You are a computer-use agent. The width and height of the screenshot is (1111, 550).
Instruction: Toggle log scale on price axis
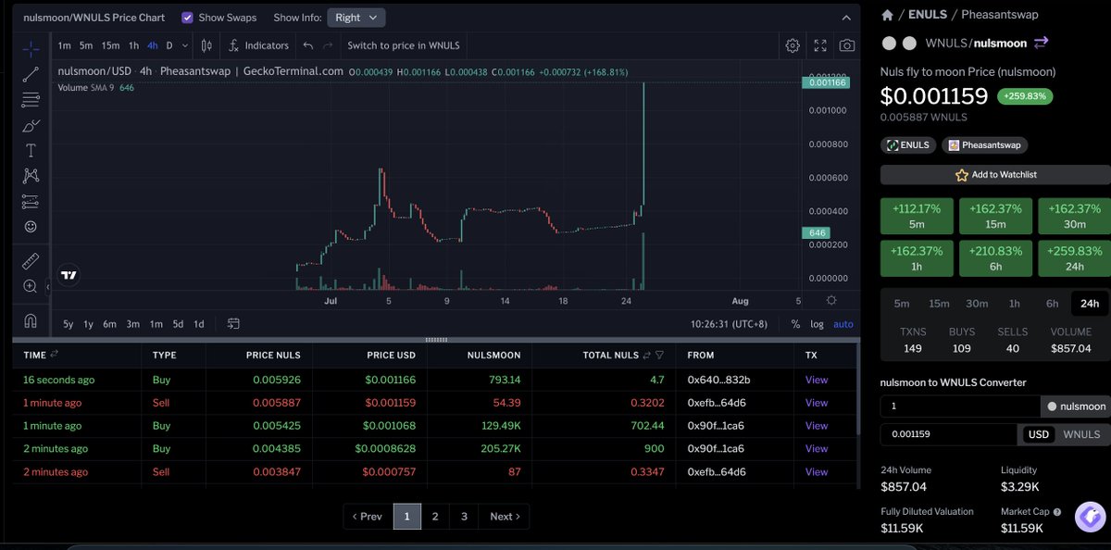(x=817, y=324)
